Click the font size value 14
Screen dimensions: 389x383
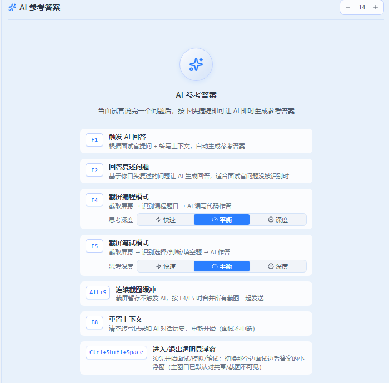pos(362,7)
